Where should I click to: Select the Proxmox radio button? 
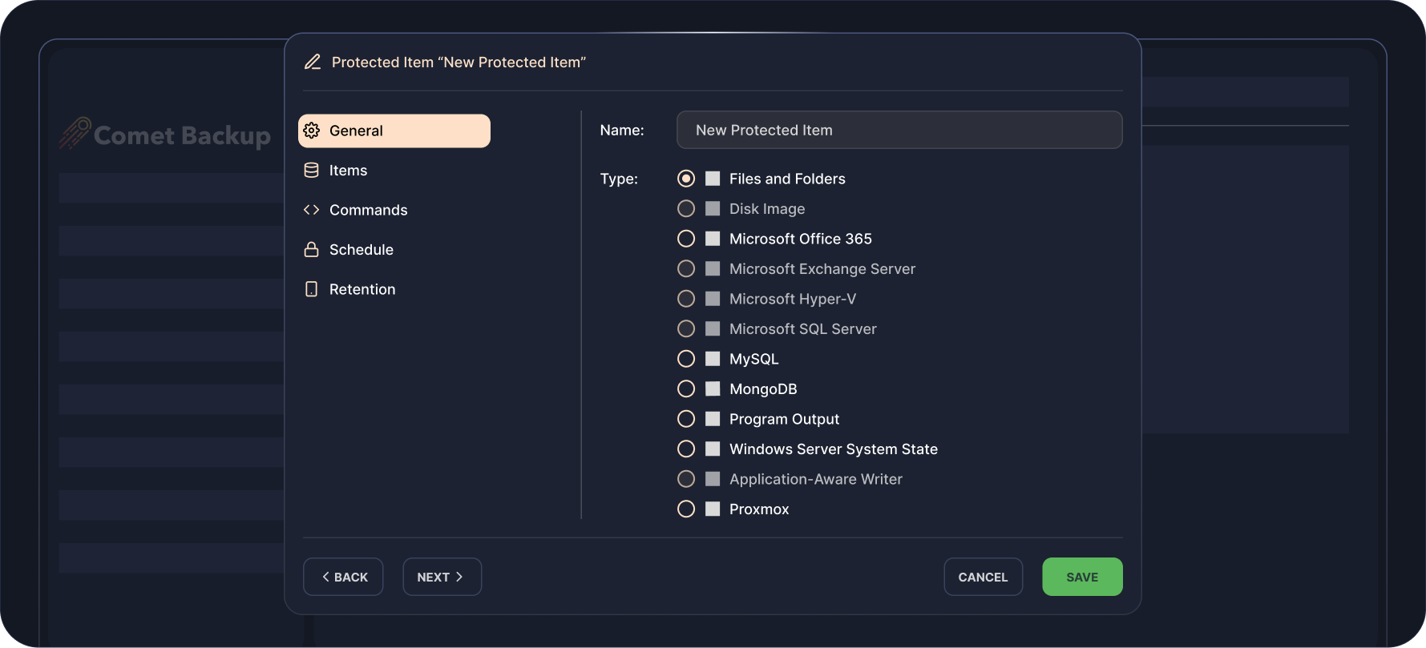click(x=686, y=509)
